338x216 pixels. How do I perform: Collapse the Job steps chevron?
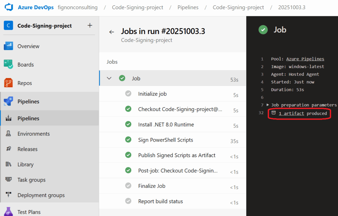point(109,78)
